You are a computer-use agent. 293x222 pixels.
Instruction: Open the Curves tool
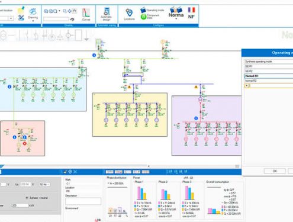pyautogui.click(x=86, y=15)
